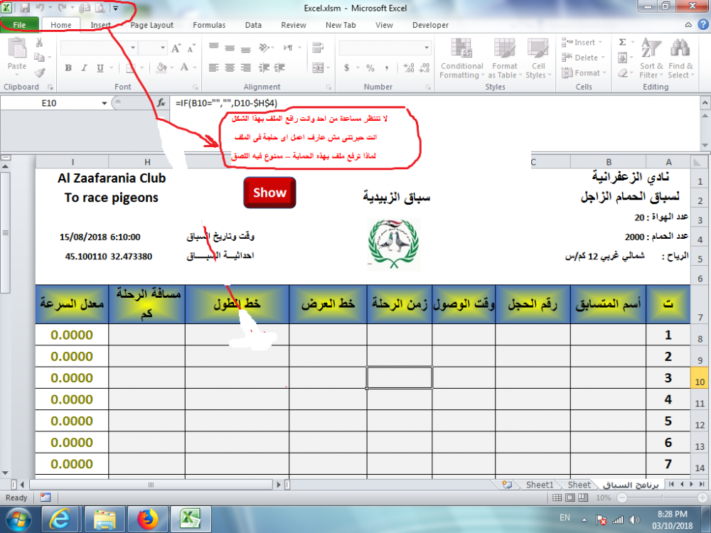Toggle Italic formatting
The width and height of the screenshot is (711, 533).
84,68
